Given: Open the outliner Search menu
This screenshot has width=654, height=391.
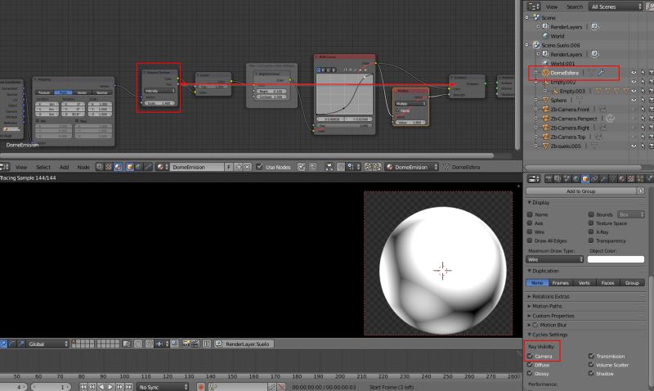Looking at the screenshot, I should (x=575, y=7).
